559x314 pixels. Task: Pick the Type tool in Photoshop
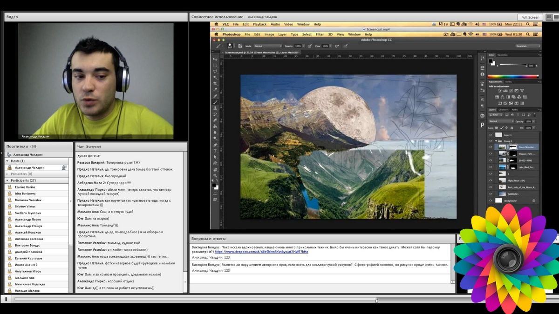click(x=215, y=151)
